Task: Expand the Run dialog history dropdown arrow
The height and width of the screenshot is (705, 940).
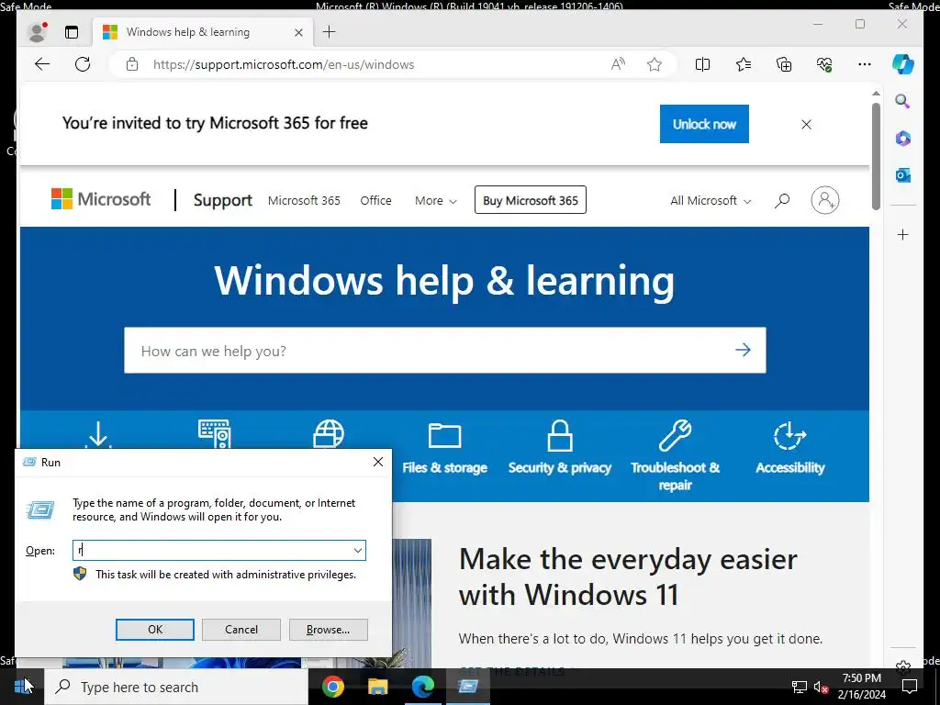Action: (358, 551)
